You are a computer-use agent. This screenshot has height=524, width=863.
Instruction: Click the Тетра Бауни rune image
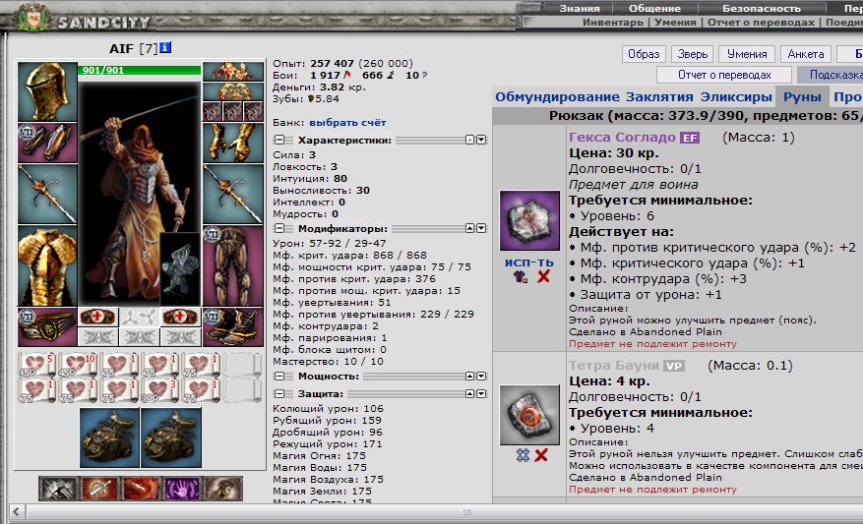pos(529,415)
